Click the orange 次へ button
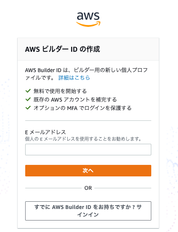Viewport: 178px width, 232px height. [88, 171]
